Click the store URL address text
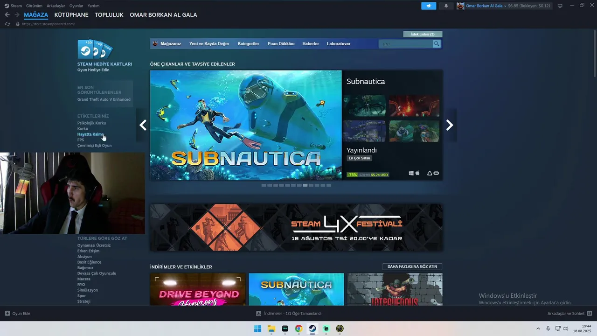 coord(48,24)
